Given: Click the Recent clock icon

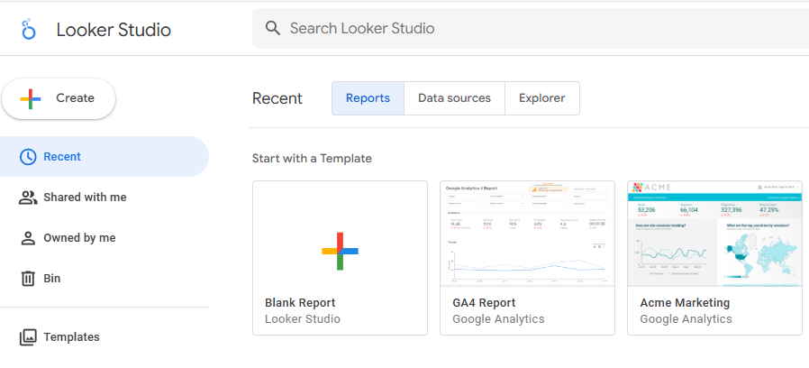Looking at the screenshot, I should tap(27, 157).
